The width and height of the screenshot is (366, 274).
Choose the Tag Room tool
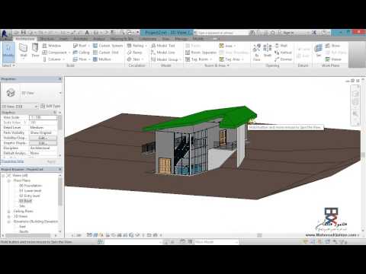tap(197, 59)
